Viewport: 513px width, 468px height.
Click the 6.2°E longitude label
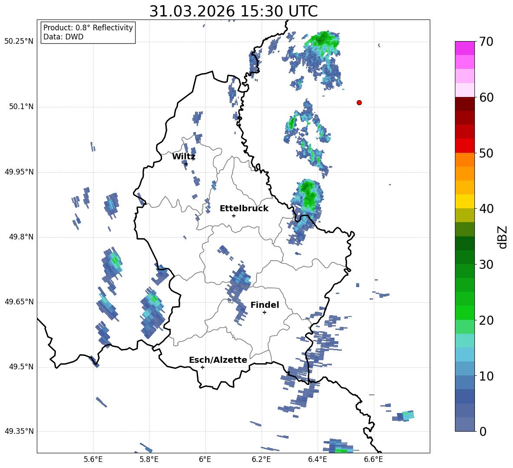(261, 460)
